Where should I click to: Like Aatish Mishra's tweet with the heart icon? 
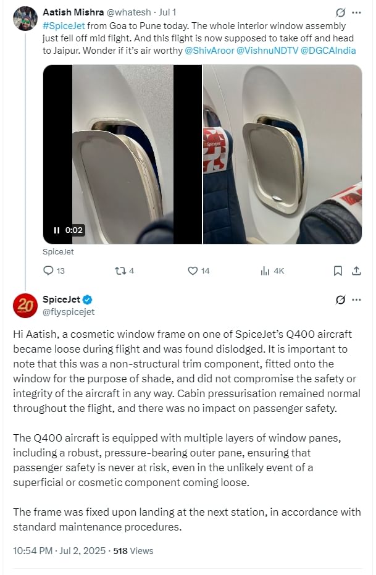[193, 271]
